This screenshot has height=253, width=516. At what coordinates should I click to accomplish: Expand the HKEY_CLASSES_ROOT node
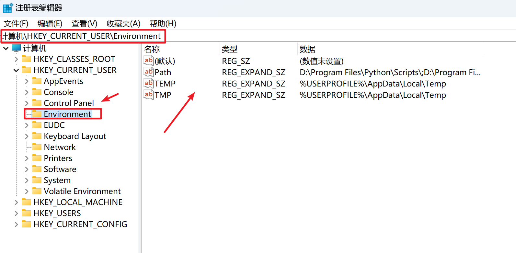coord(16,59)
